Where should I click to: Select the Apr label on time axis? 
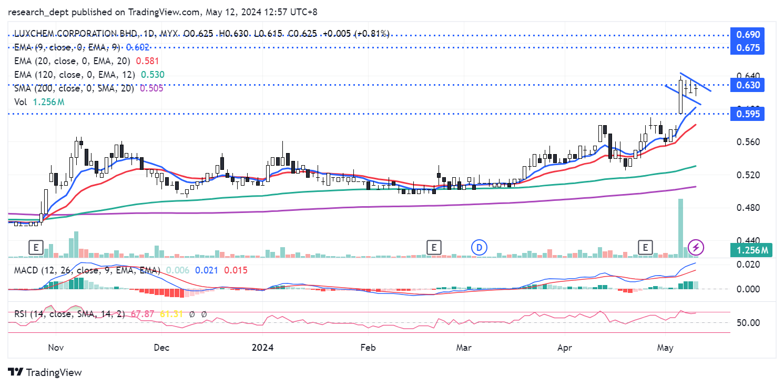(564, 348)
